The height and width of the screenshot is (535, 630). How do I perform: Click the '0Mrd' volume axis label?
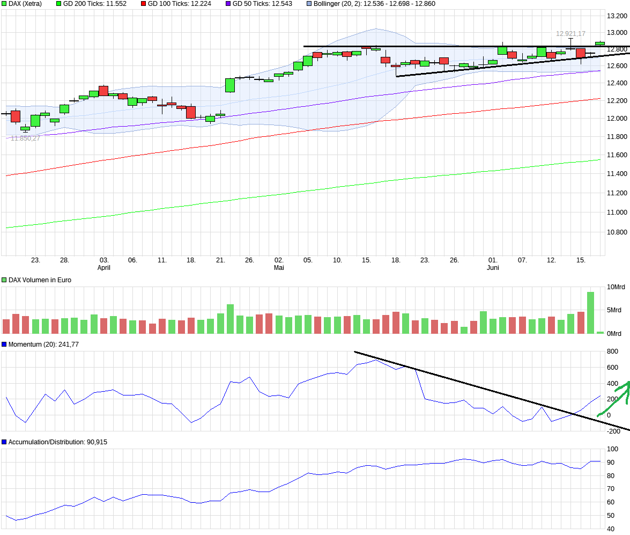(614, 334)
